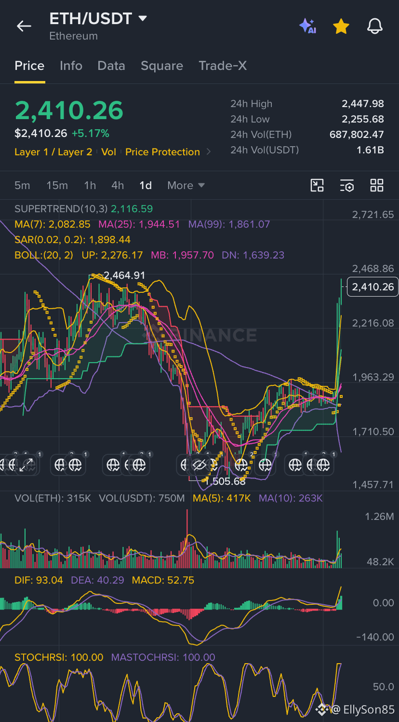Open the Price Protection tag

pyautogui.click(x=162, y=152)
